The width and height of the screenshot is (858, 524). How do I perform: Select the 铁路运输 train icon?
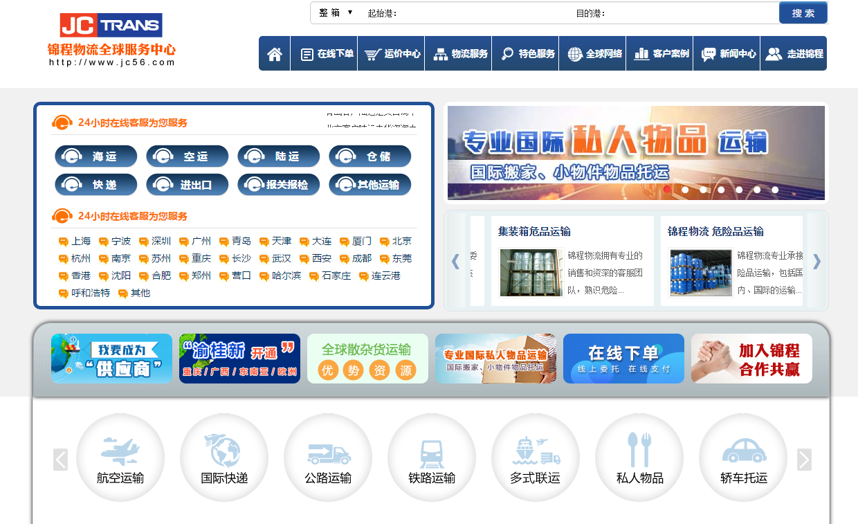[432, 458]
